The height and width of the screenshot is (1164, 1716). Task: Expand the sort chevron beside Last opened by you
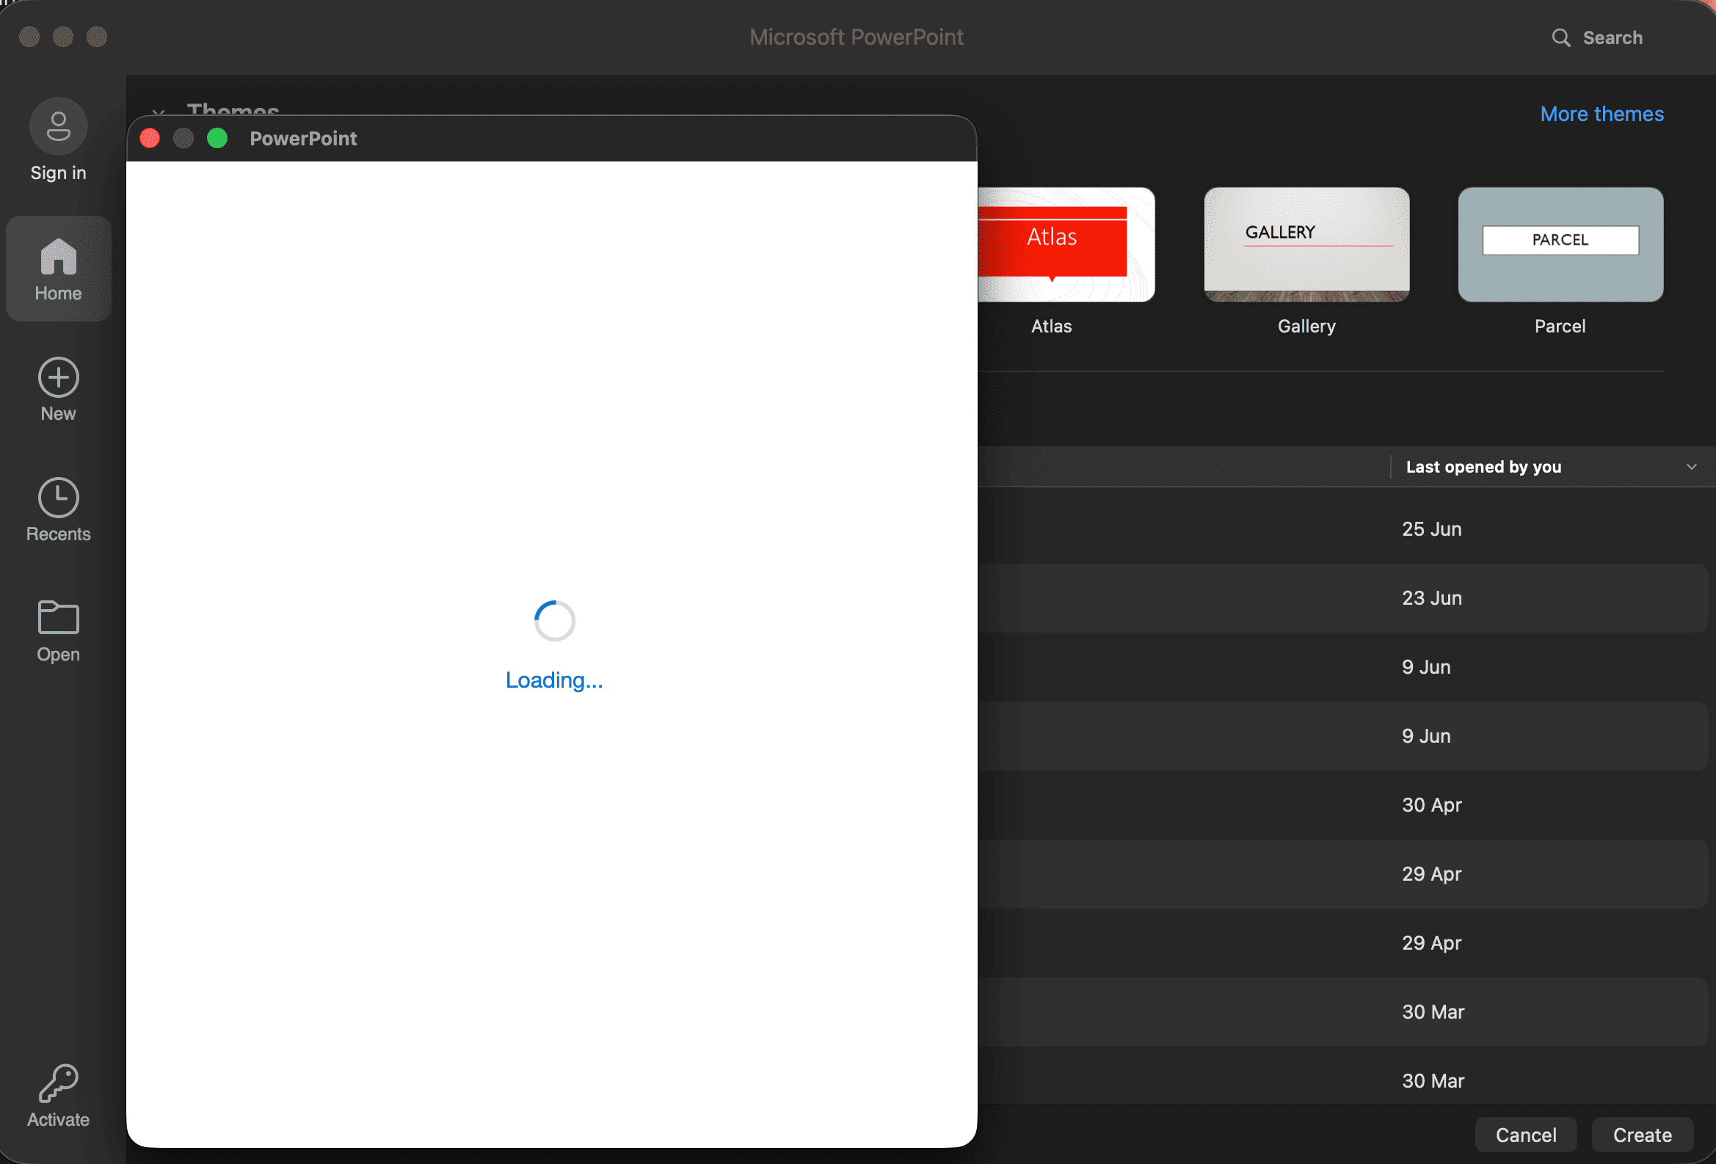coord(1691,467)
